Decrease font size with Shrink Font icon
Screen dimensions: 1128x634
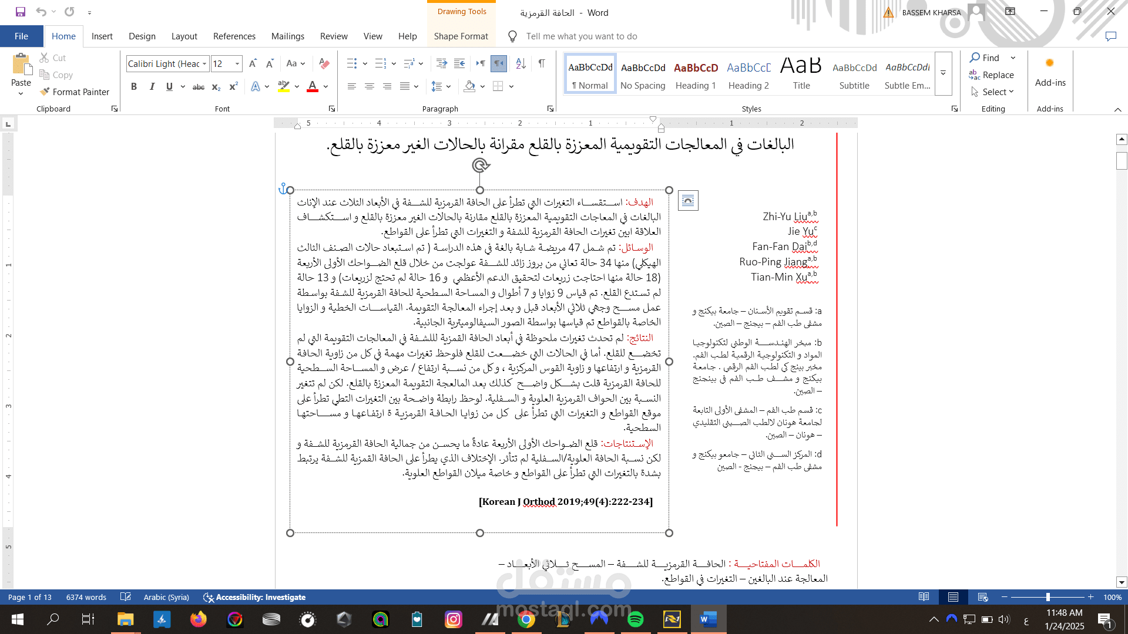[270, 63]
